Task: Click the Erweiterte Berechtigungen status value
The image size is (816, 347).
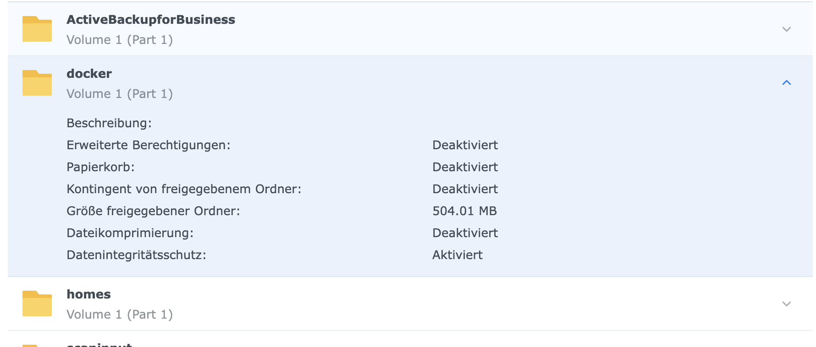Action: 465,145
